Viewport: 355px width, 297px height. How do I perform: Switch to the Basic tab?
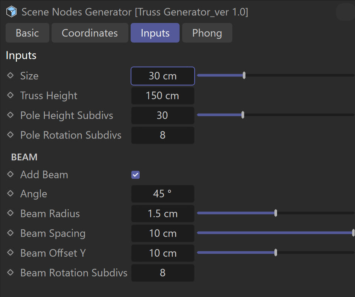point(27,33)
